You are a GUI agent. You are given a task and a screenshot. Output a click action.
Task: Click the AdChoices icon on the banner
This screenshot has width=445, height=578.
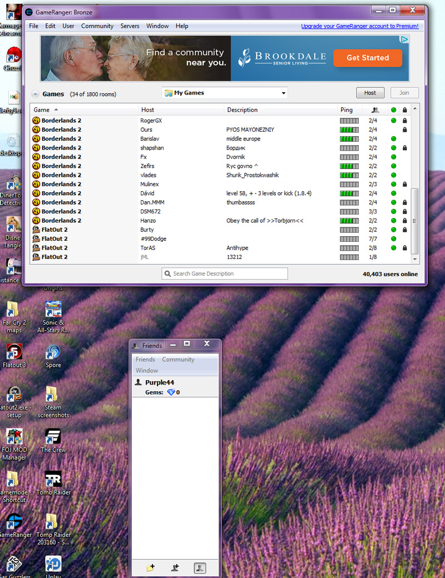[x=404, y=39]
